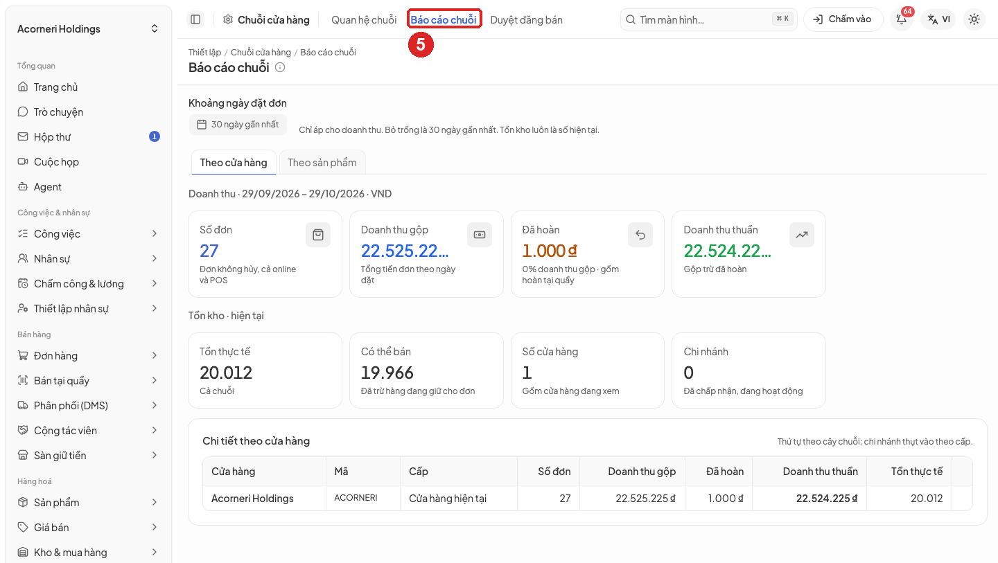Expand the Thiết lập nhân sự menu
Viewport: 998px width, 563px height.
(89, 309)
